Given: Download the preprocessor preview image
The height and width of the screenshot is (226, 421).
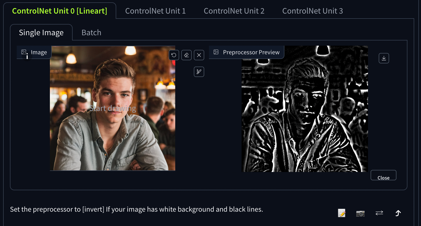Looking at the screenshot, I should (x=384, y=58).
